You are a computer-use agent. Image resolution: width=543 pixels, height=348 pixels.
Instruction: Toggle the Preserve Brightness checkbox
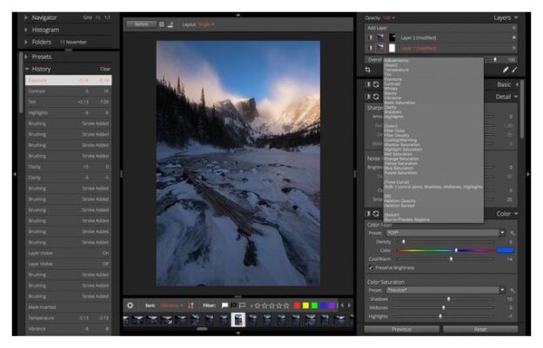coord(371,268)
